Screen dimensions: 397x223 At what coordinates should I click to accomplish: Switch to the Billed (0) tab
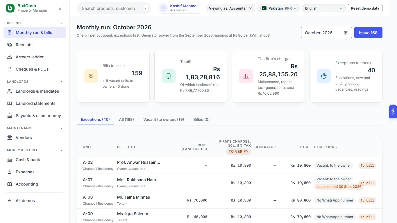(201, 119)
